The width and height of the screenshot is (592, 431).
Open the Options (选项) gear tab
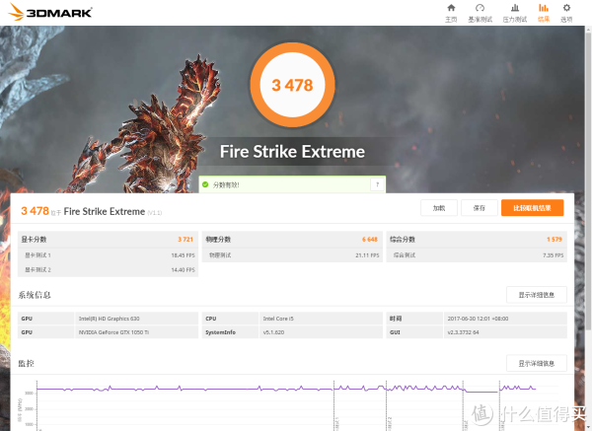tap(566, 13)
